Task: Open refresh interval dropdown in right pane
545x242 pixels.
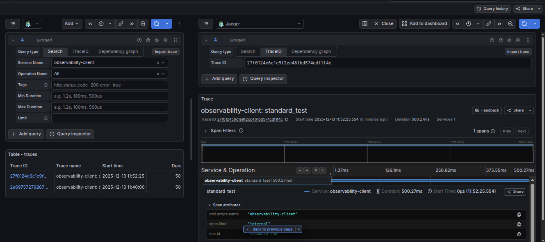Action: pyautogui.click(x=535, y=24)
